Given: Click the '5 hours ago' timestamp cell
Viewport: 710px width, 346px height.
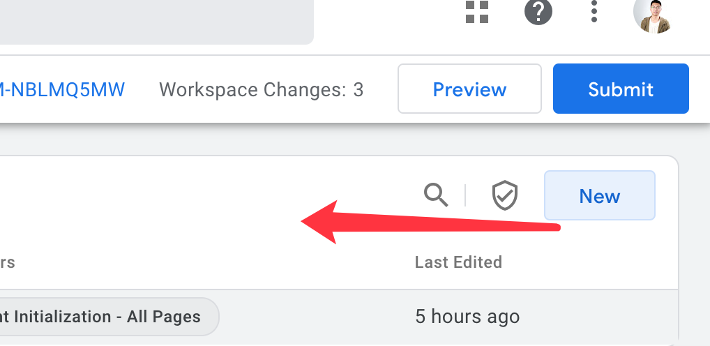Looking at the screenshot, I should click(467, 317).
